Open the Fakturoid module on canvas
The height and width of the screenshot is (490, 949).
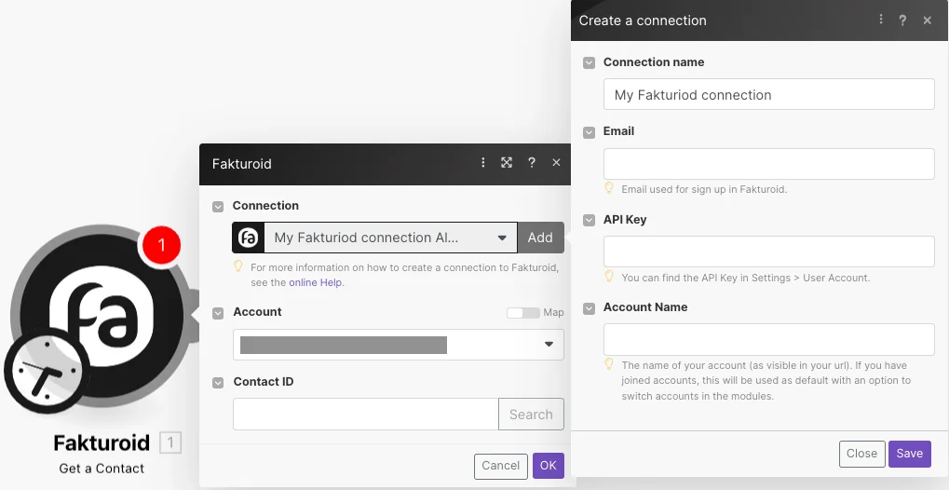102,315
